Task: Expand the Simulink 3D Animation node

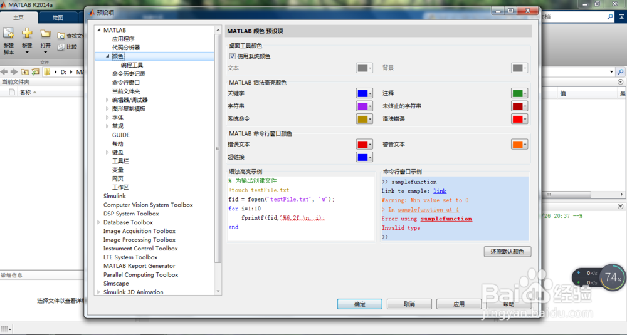Action: point(99,292)
